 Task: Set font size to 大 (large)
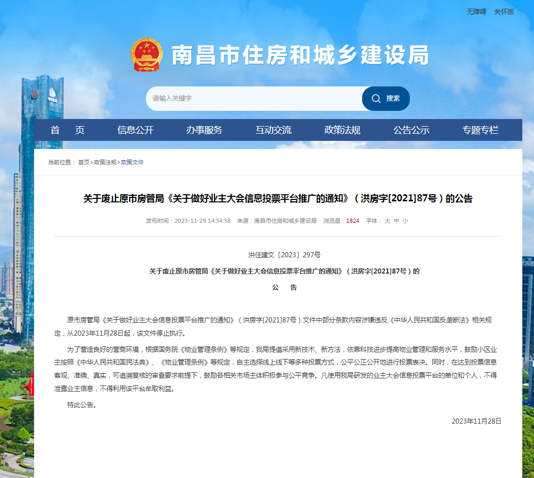tap(387, 221)
